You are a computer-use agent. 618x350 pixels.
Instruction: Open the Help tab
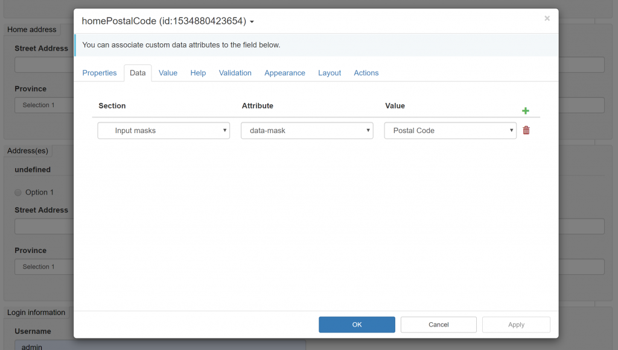click(198, 72)
